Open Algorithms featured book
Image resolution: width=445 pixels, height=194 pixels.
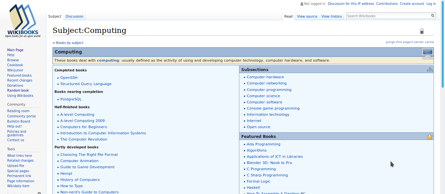pyautogui.click(x=257, y=150)
